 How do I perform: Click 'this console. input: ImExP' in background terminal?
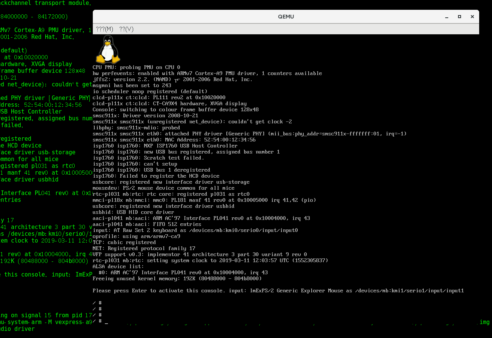point(48,275)
